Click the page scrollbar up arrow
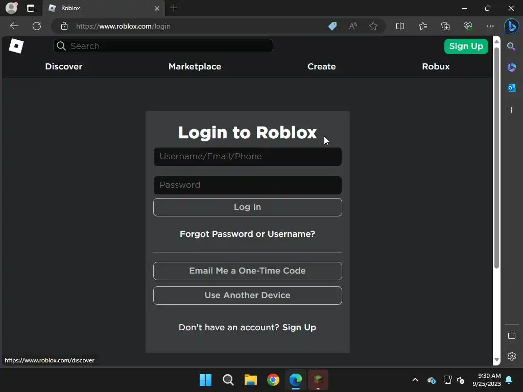 tap(496, 41)
